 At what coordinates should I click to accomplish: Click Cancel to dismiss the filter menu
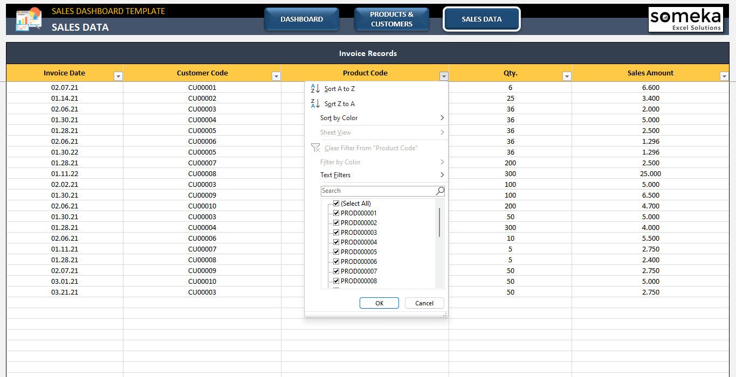[x=424, y=303]
